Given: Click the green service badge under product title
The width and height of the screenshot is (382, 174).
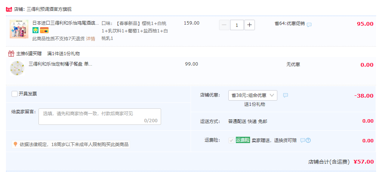Looking at the screenshot, I should tap(36, 31).
